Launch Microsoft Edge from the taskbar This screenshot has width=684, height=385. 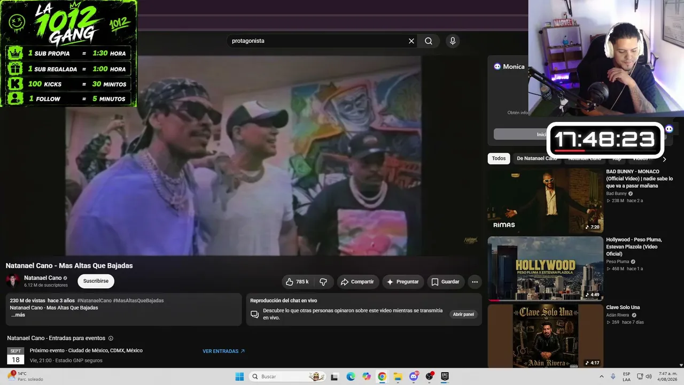351,376
